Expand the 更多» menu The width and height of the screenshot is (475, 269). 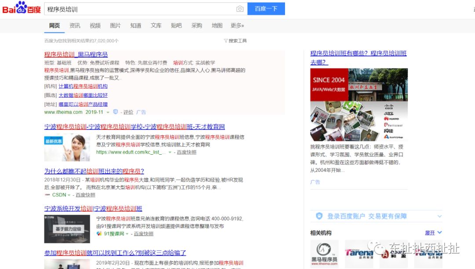click(237, 26)
